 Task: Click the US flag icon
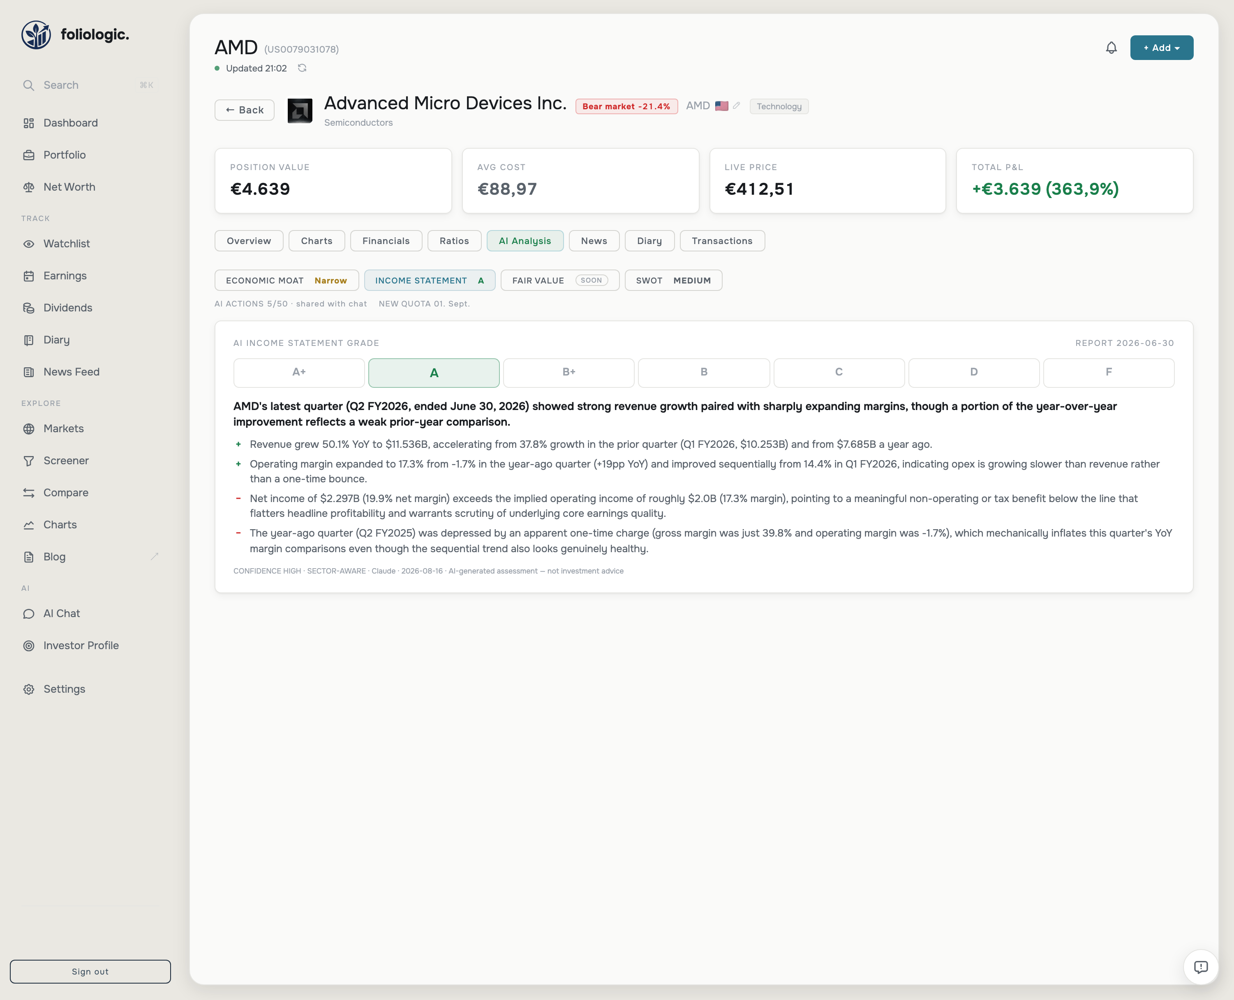pyautogui.click(x=721, y=106)
